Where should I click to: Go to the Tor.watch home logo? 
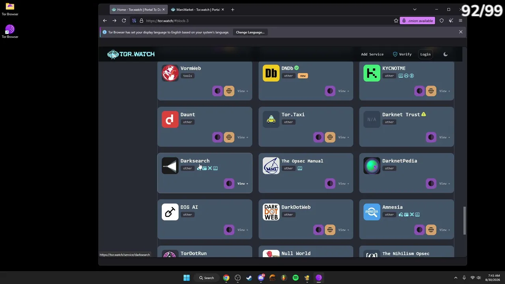coord(131,54)
